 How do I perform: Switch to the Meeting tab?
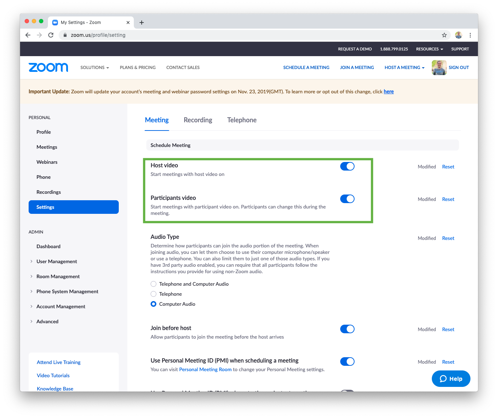[x=157, y=120]
